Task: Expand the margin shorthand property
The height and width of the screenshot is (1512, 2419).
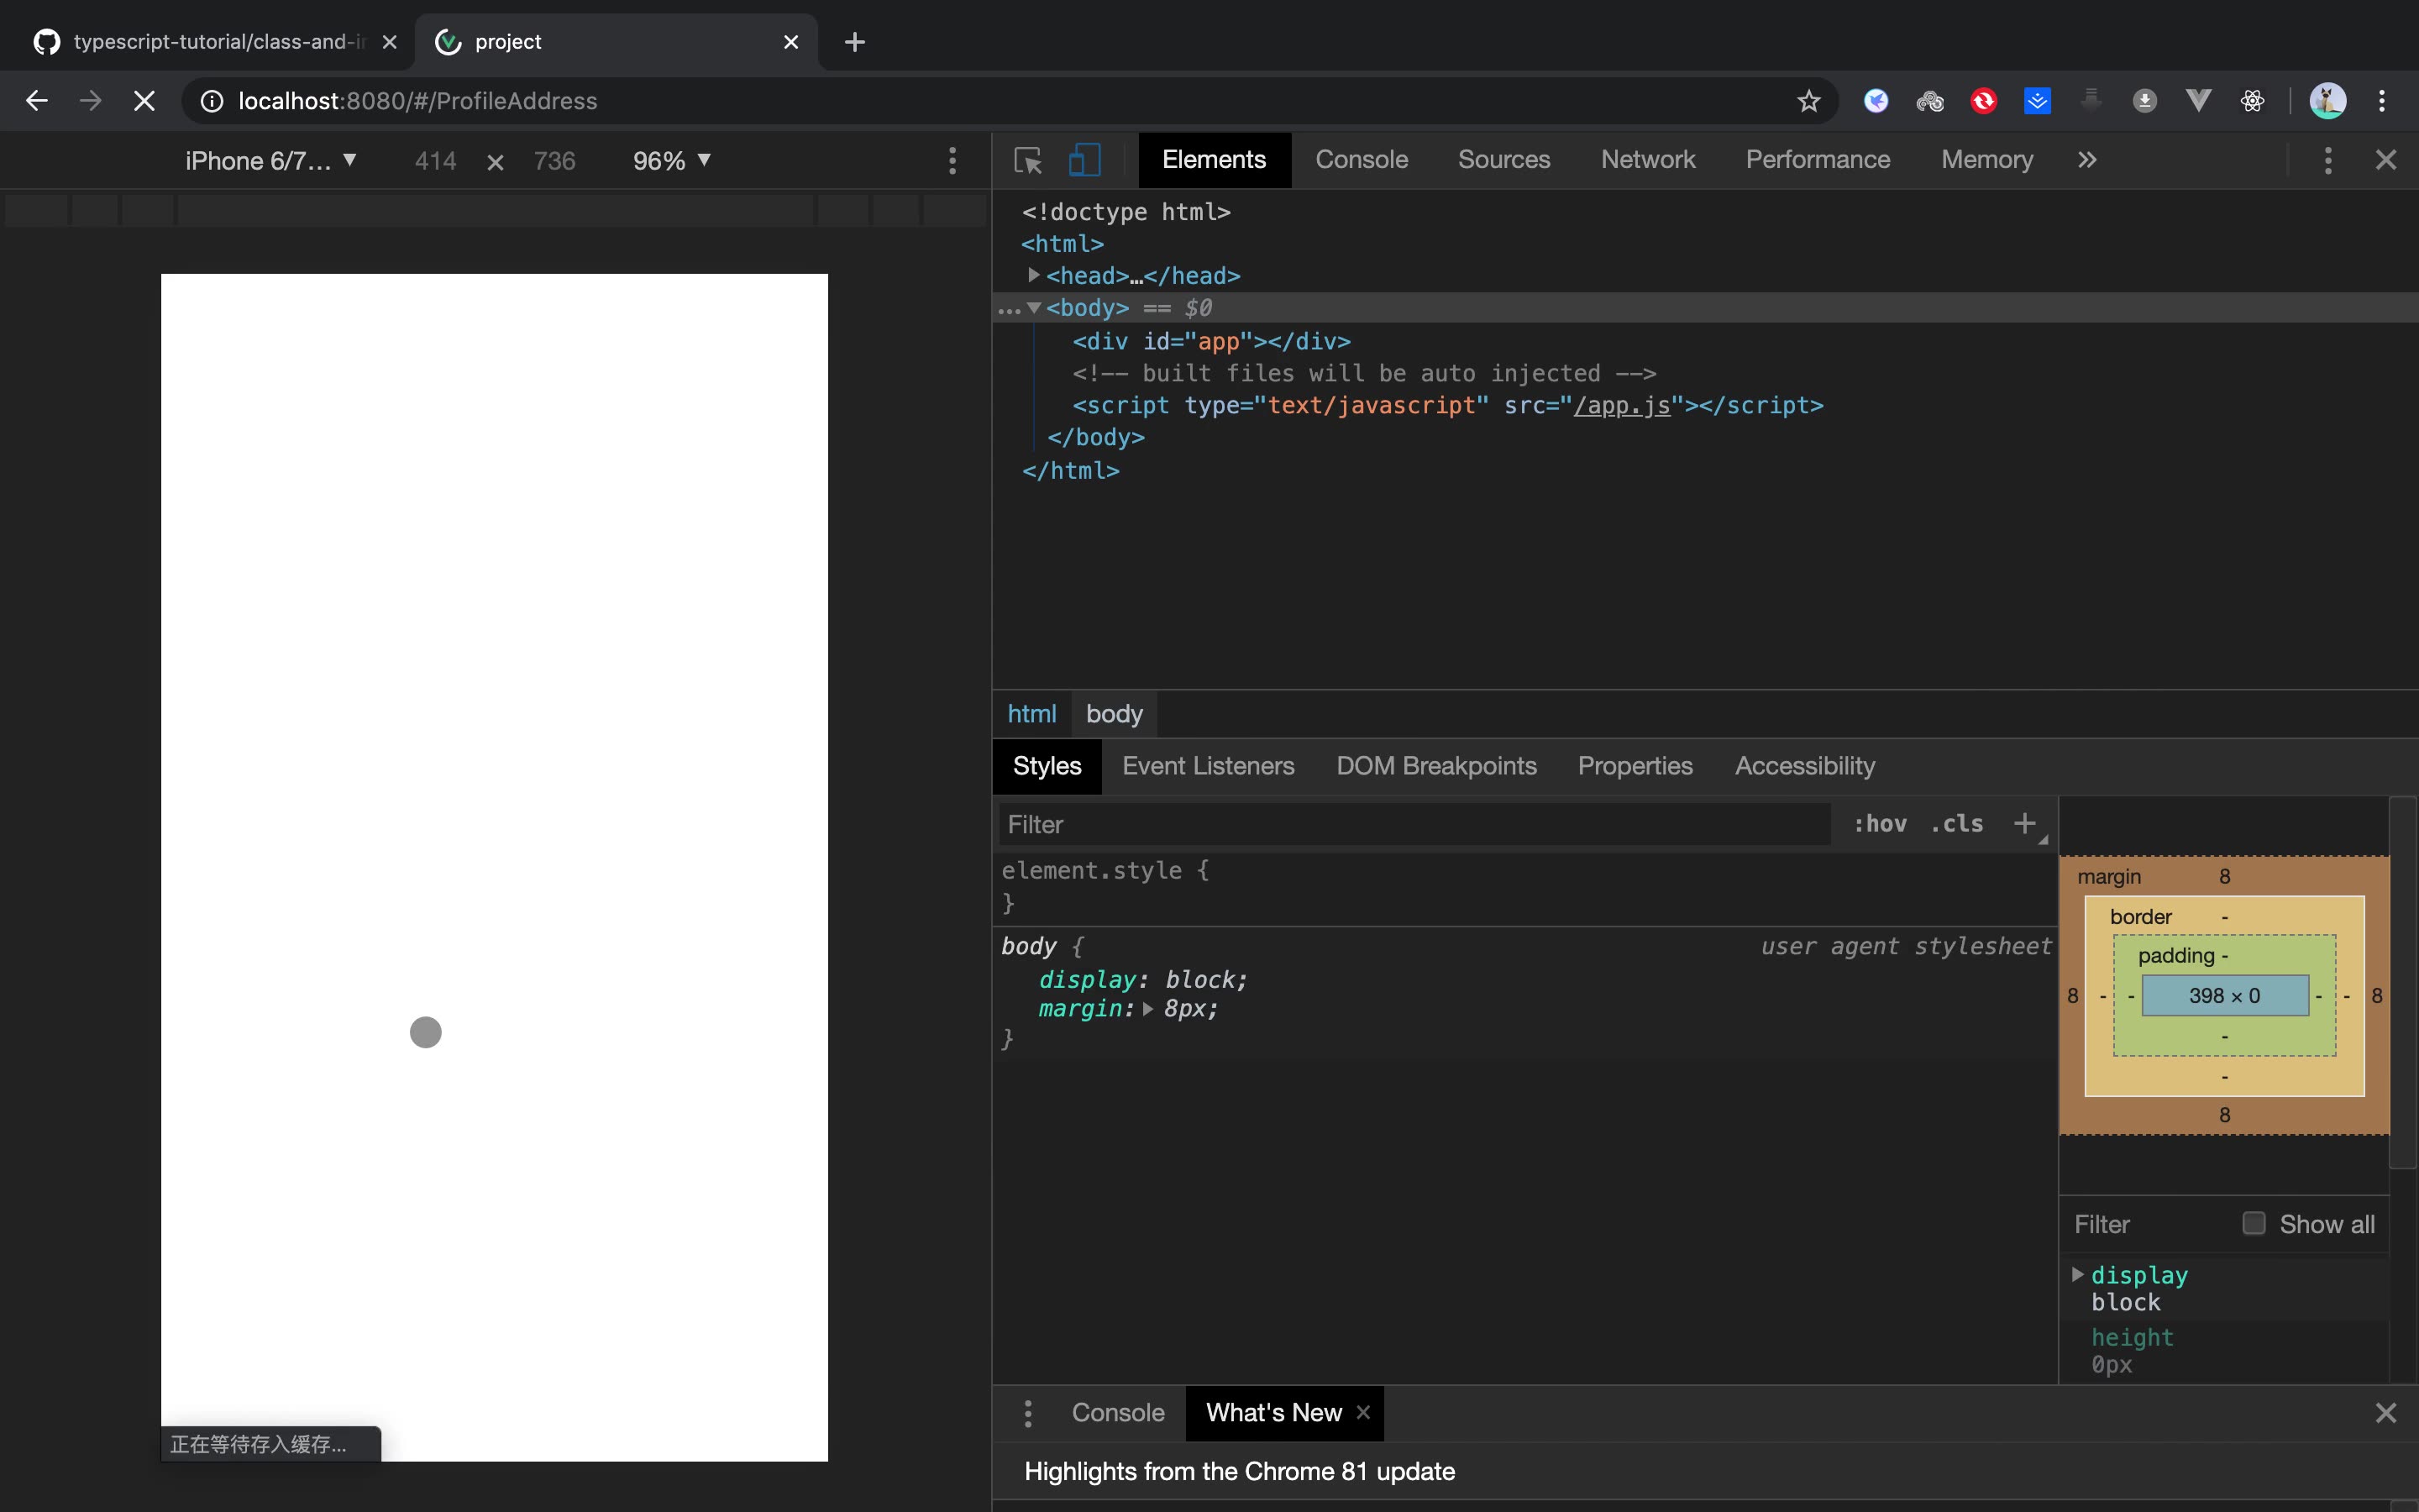Action: pos(1147,1009)
